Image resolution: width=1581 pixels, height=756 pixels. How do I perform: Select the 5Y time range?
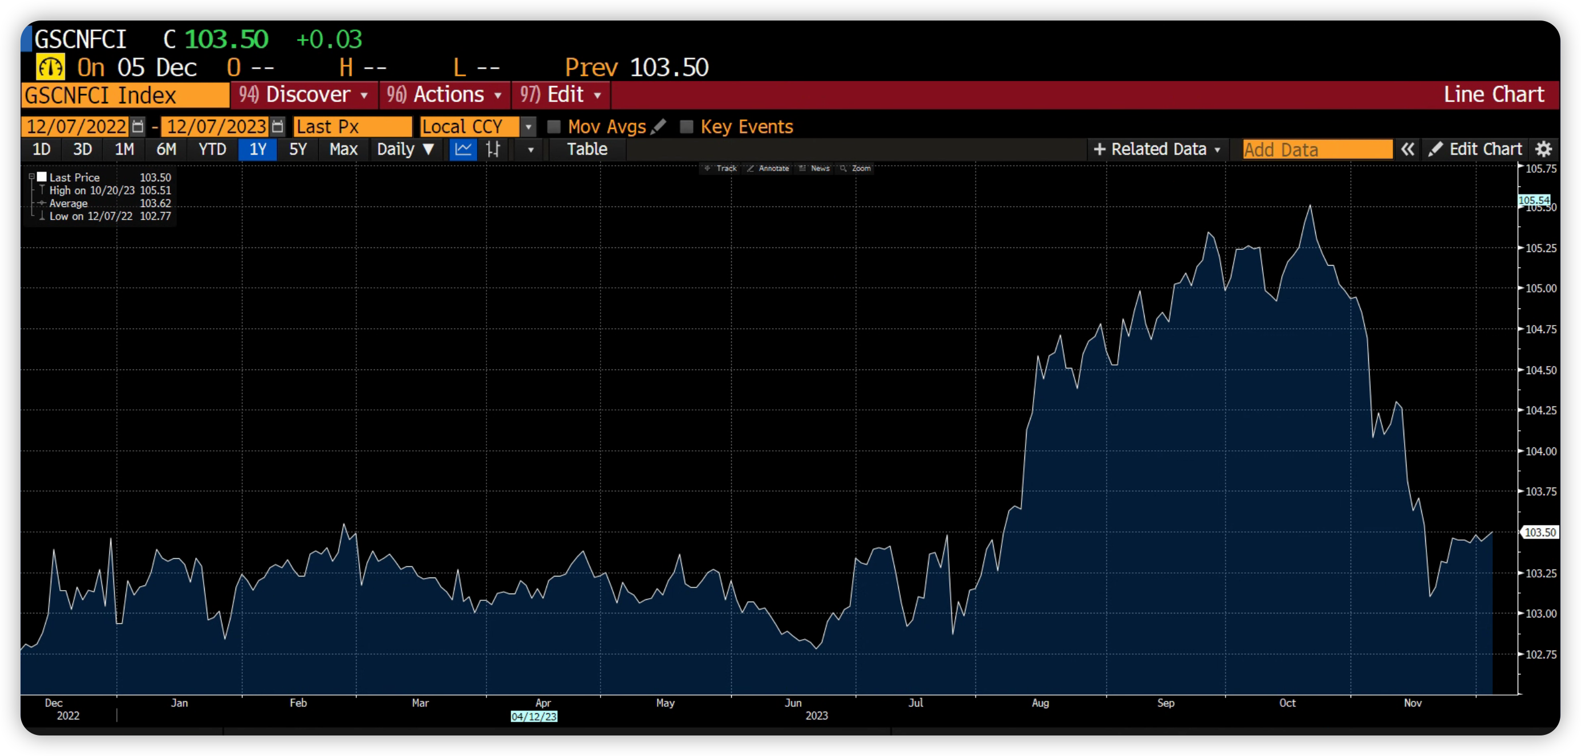point(298,149)
